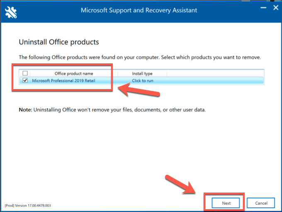Screen dimensions: 282x212
Task: Click the empty row area right of 'Click to run'
Action: click(x=215, y=80)
